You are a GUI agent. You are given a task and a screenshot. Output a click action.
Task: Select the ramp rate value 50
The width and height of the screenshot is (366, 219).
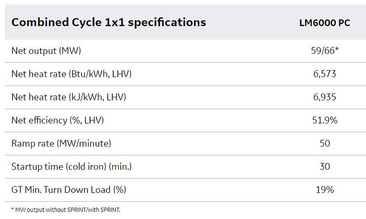(x=324, y=143)
